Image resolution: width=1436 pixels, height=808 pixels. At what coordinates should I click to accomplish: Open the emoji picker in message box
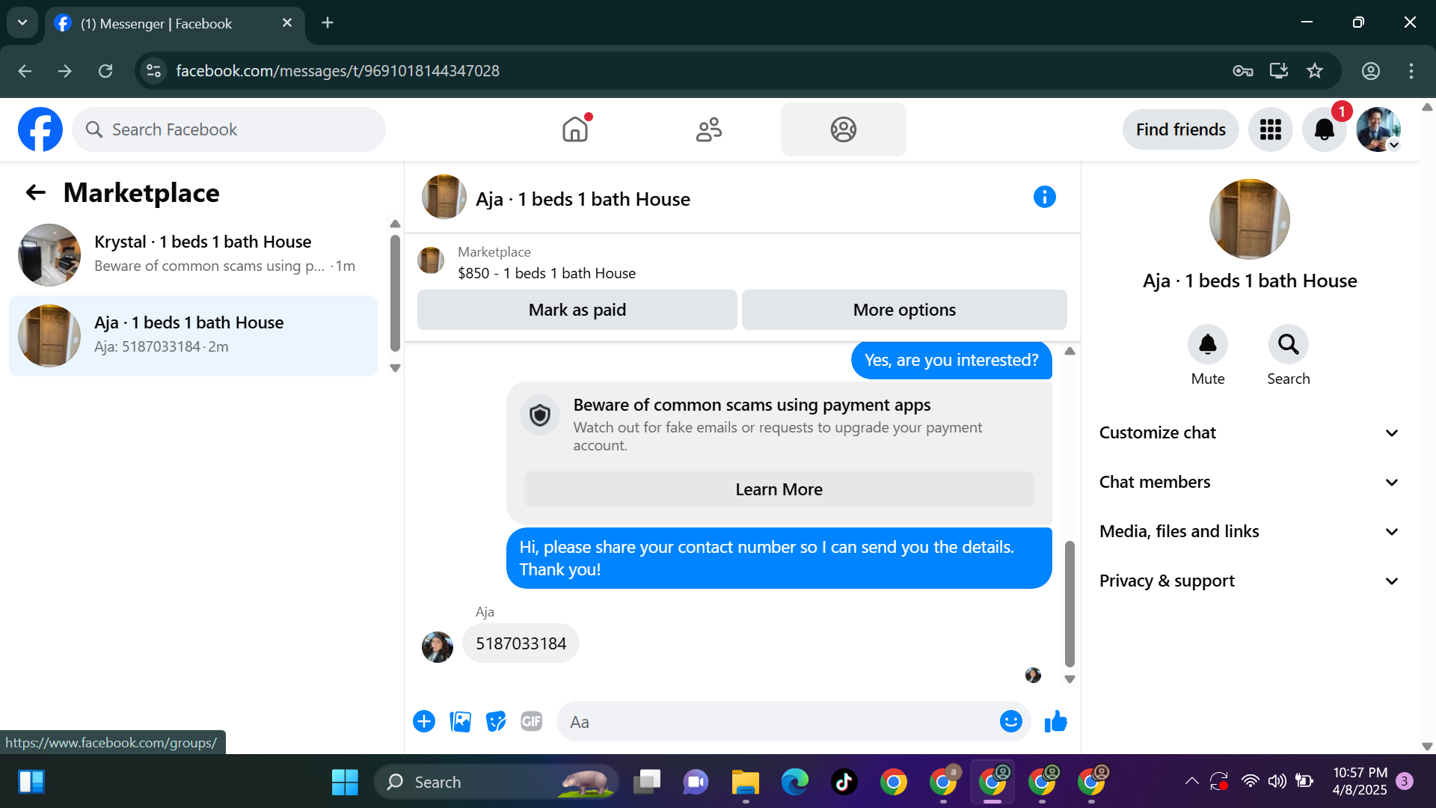point(1010,722)
